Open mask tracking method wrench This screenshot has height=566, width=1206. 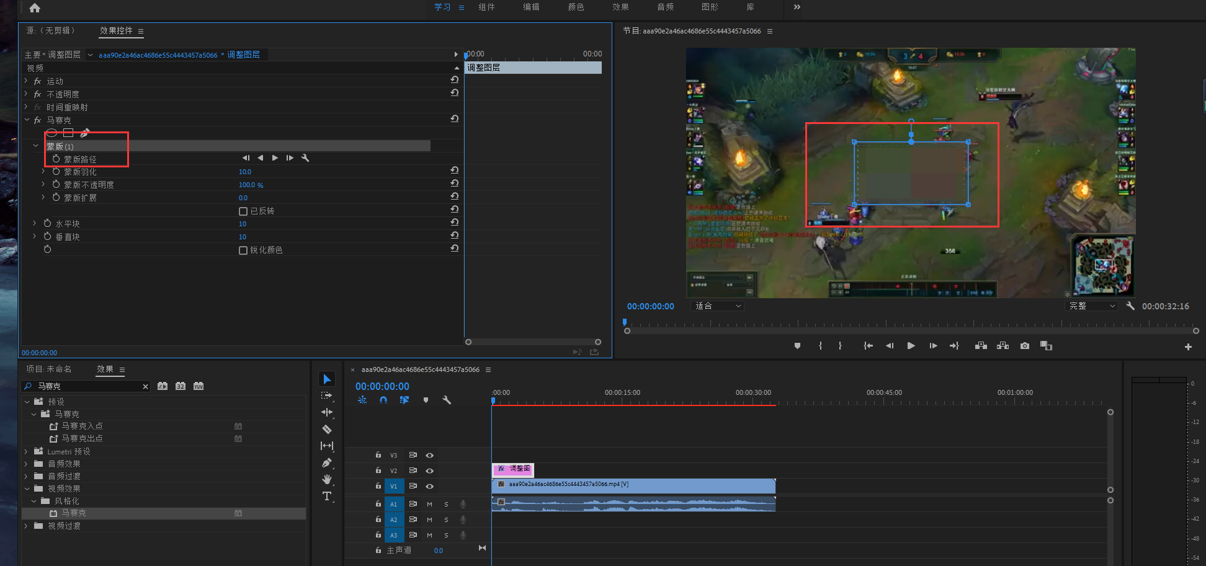click(305, 158)
